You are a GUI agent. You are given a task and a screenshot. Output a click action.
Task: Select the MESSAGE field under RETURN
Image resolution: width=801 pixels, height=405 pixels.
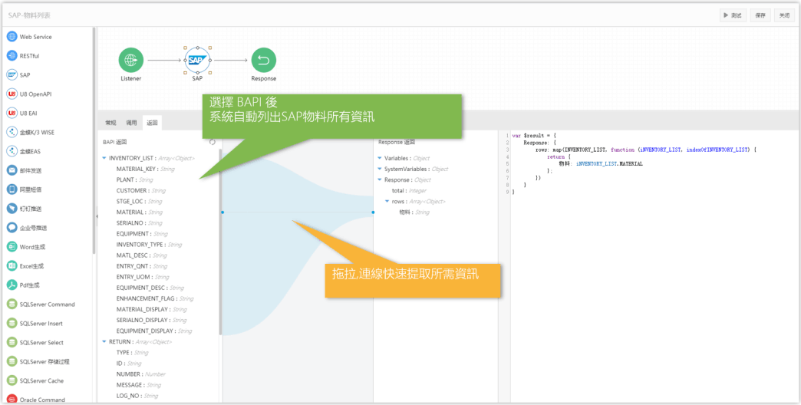(x=138, y=384)
